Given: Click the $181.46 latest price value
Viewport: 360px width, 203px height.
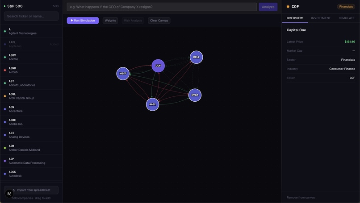Looking at the screenshot, I should [350, 42].
